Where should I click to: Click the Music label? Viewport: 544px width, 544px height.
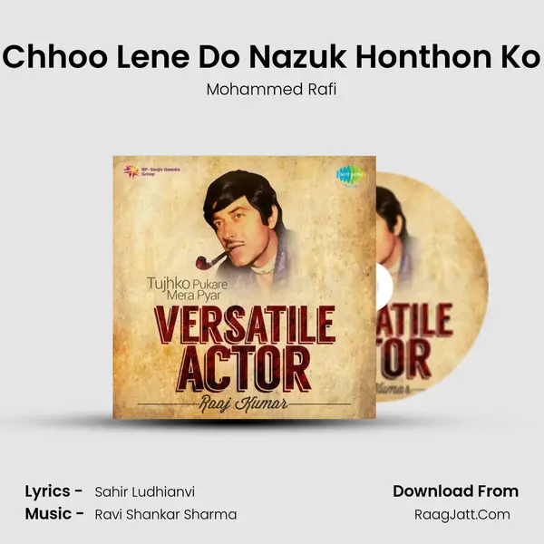(54, 514)
